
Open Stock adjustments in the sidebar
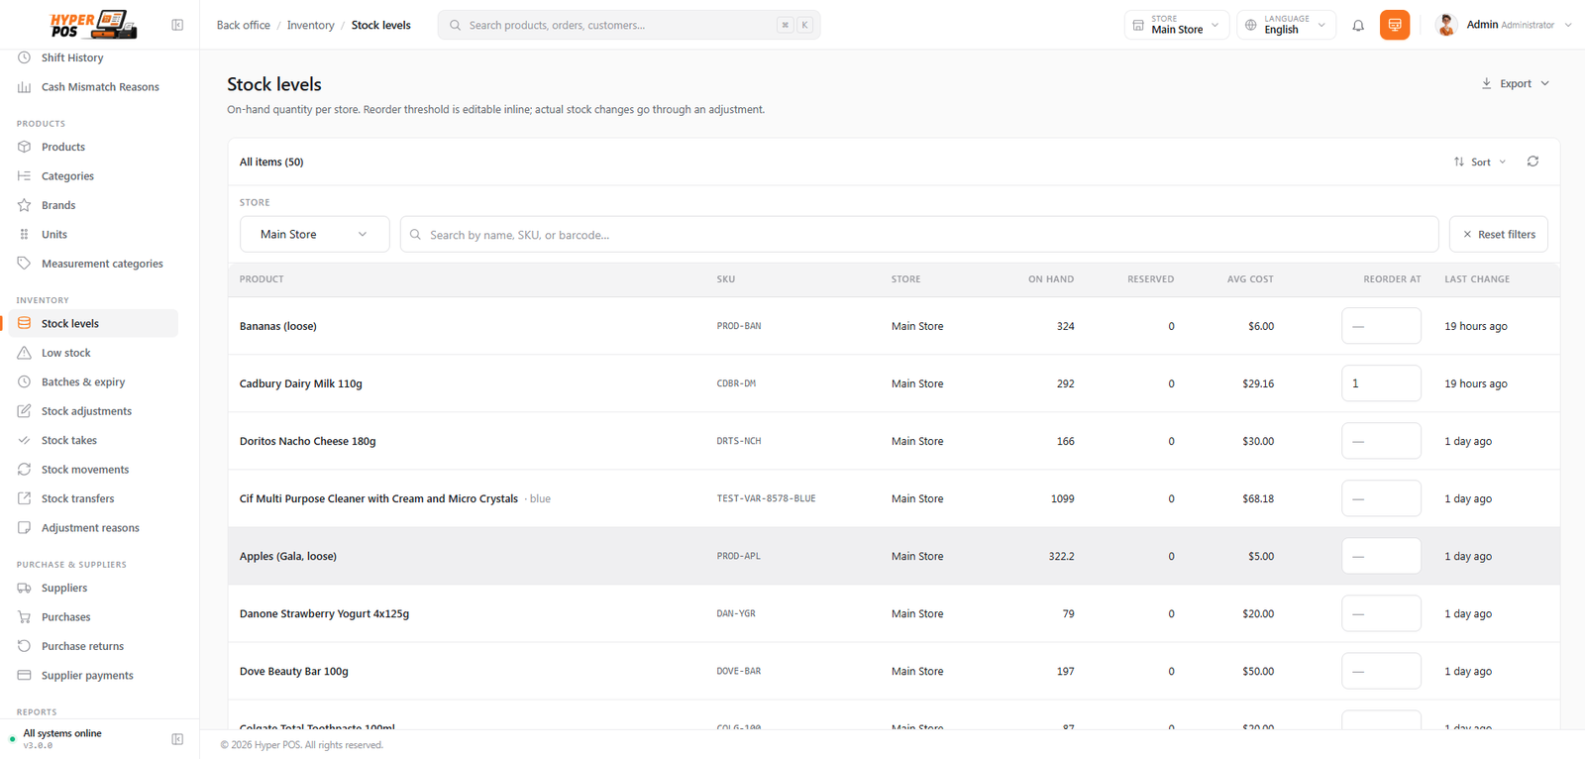coord(93,411)
